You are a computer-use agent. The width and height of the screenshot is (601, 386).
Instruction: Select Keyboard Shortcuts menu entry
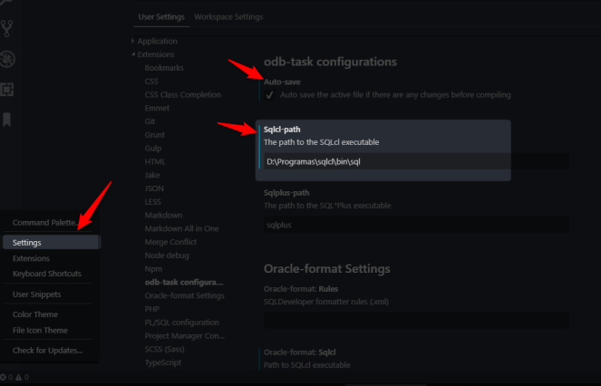pyautogui.click(x=46, y=274)
